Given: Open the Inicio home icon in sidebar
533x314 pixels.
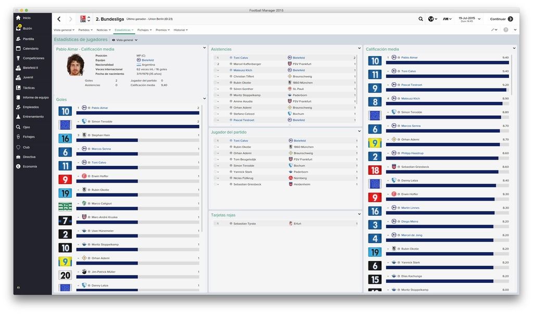Looking at the screenshot, I should pos(18,18).
